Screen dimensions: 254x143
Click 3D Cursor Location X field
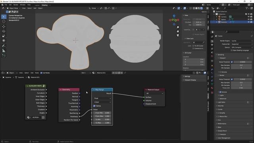click(194, 59)
